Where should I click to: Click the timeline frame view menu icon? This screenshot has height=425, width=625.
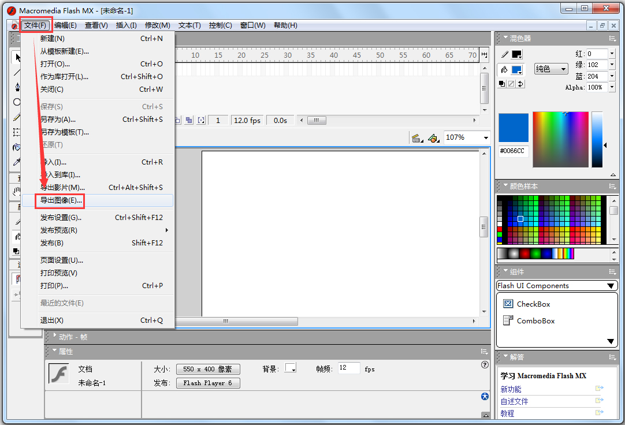click(x=484, y=55)
